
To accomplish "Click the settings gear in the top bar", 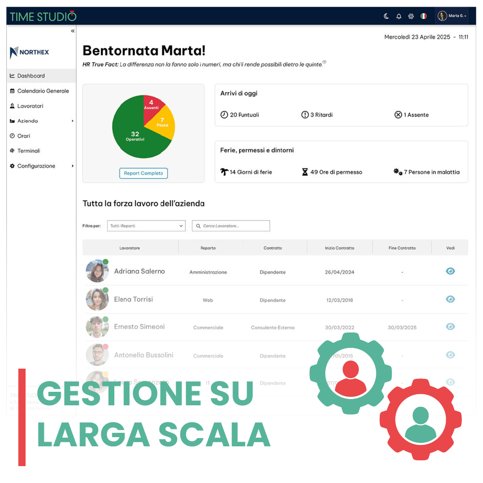I will click(411, 16).
